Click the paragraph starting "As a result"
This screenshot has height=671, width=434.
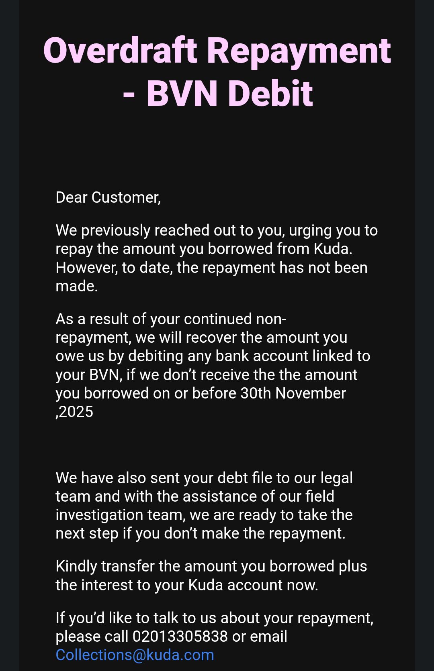pyautogui.click(x=213, y=365)
